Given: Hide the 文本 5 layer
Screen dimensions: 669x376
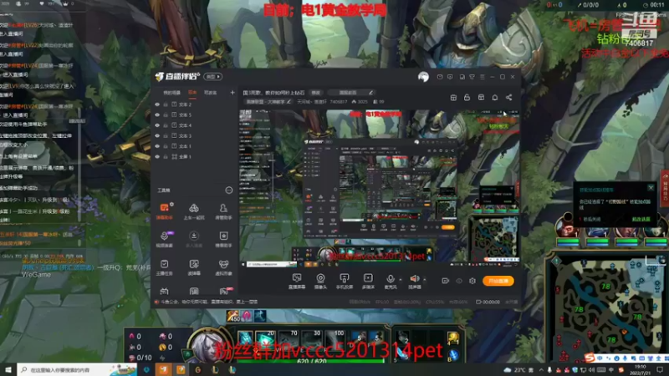Looking at the screenshot, I should (x=157, y=115).
